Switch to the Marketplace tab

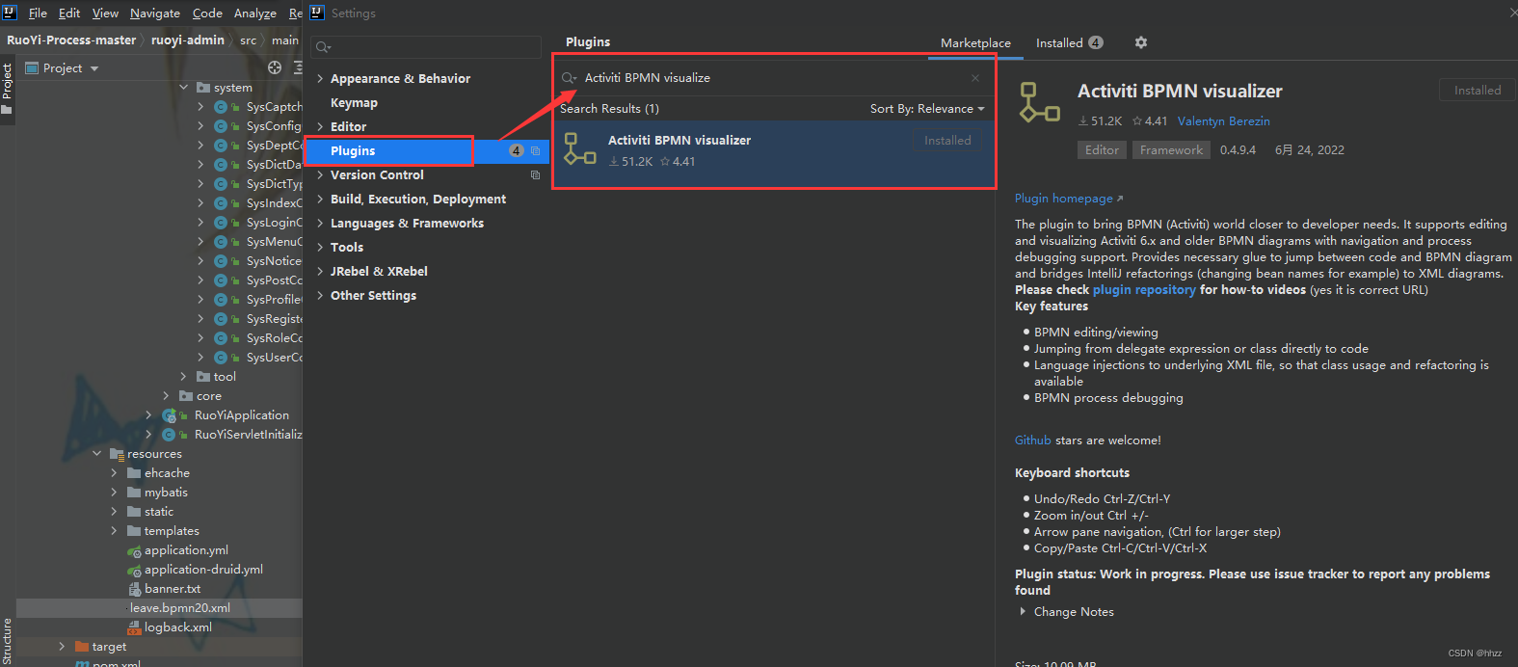pos(975,43)
